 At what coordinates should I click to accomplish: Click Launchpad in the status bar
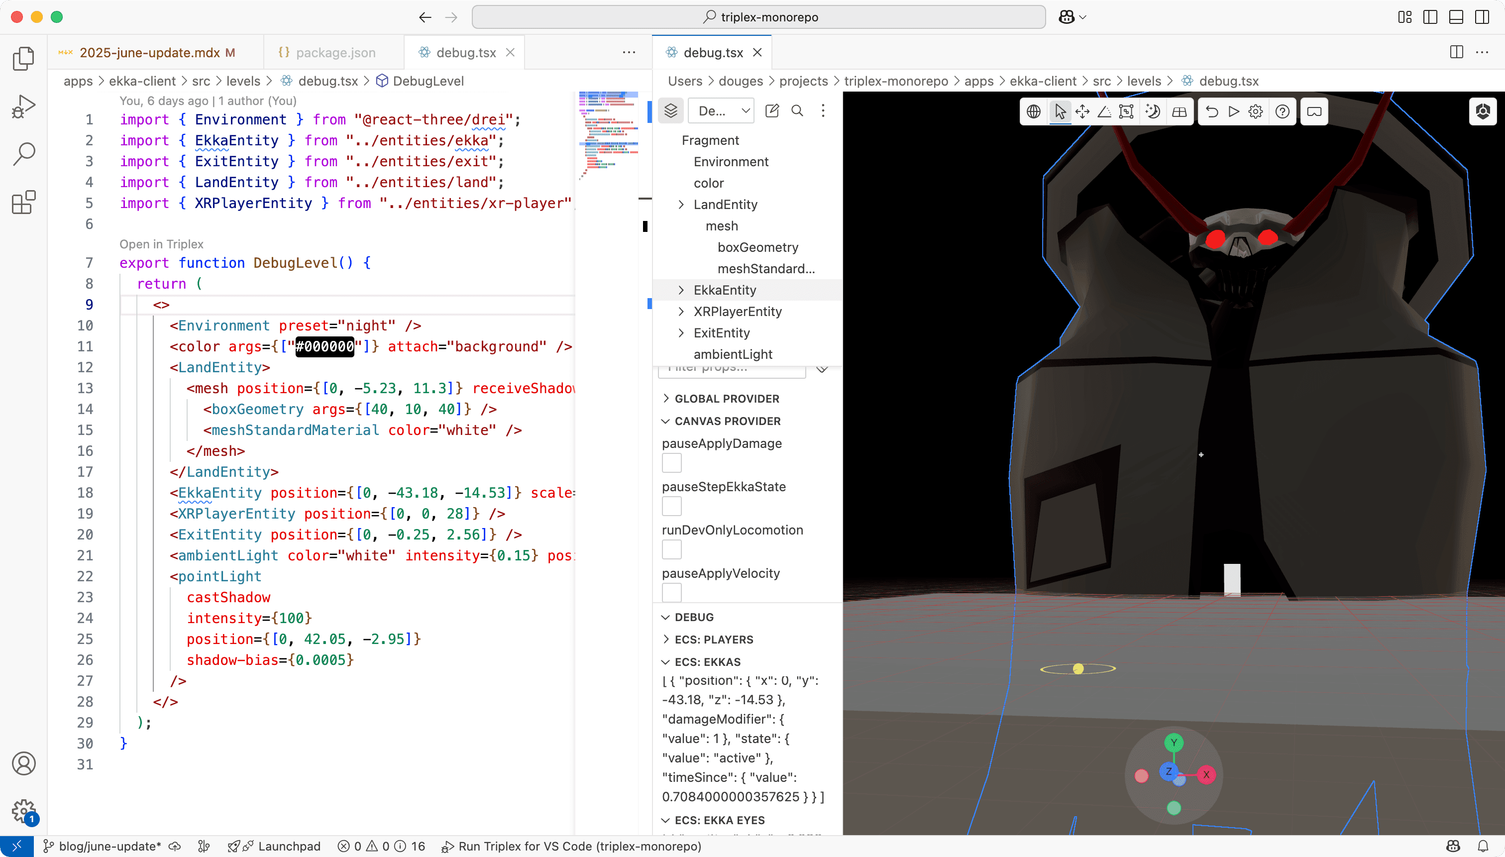pos(288,846)
